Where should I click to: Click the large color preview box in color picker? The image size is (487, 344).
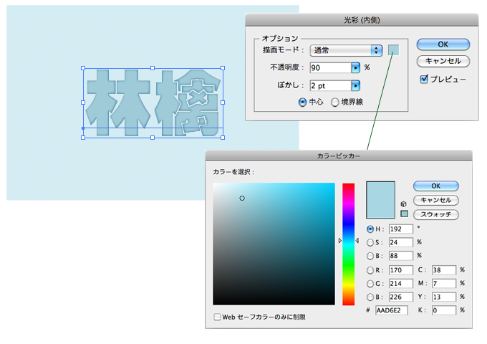tap(380, 200)
